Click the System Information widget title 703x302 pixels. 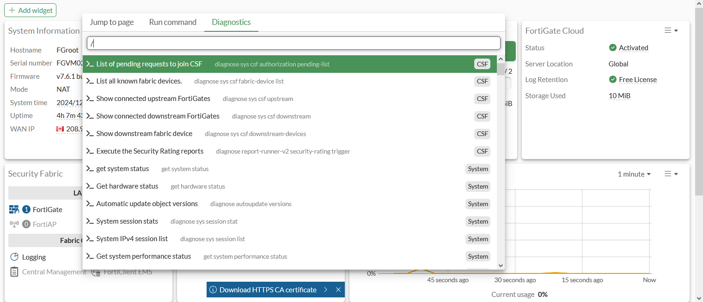[x=44, y=30]
